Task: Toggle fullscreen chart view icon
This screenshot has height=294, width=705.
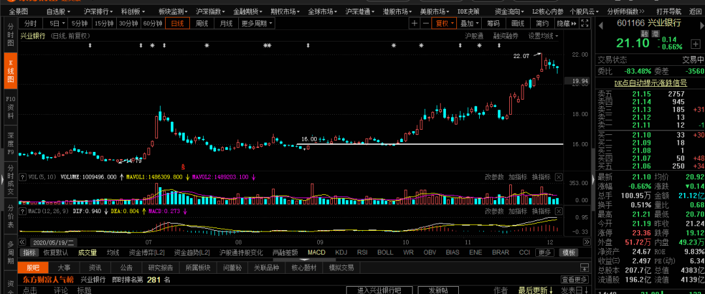Action: (584, 23)
